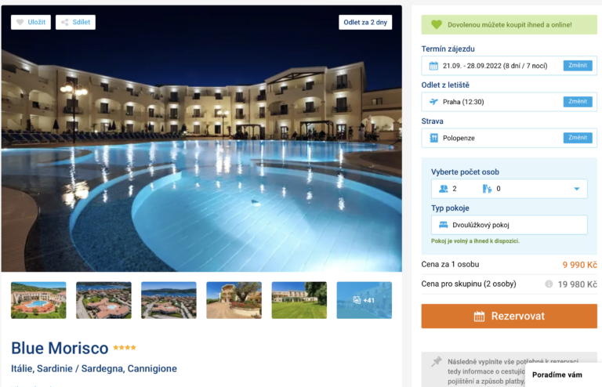Click the info icon beside group price
The width and height of the screenshot is (602, 387).
pos(549,284)
